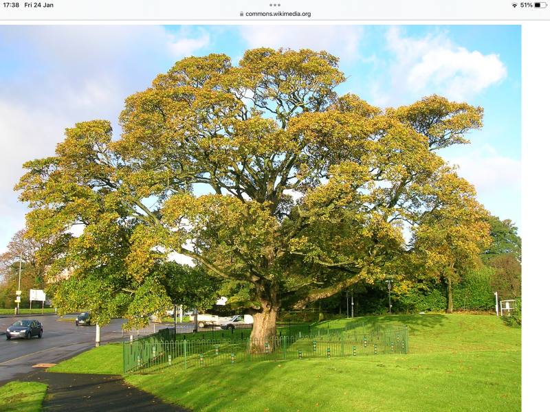This screenshot has height=412, width=550.
Task: Tap the three-dot multitasking button at top
Action: (x=275, y=5)
